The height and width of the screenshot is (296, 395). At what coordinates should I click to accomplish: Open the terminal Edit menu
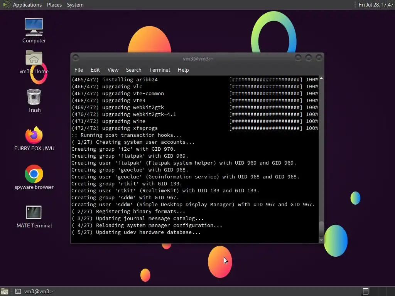95,70
